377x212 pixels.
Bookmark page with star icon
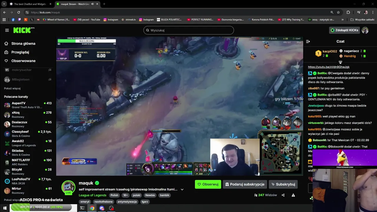[338, 12]
